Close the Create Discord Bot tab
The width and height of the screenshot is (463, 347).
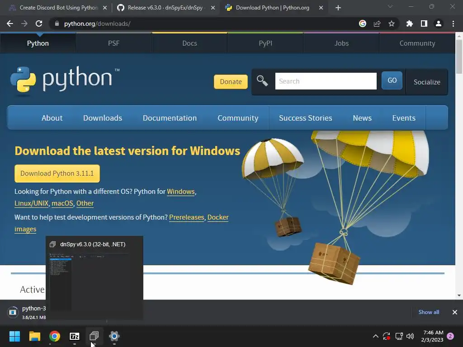(105, 8)
